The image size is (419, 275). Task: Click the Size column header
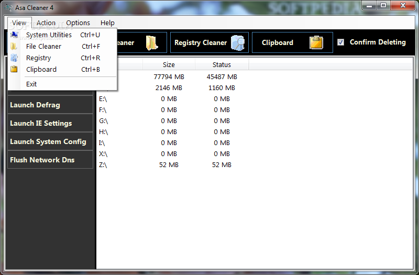169,64
